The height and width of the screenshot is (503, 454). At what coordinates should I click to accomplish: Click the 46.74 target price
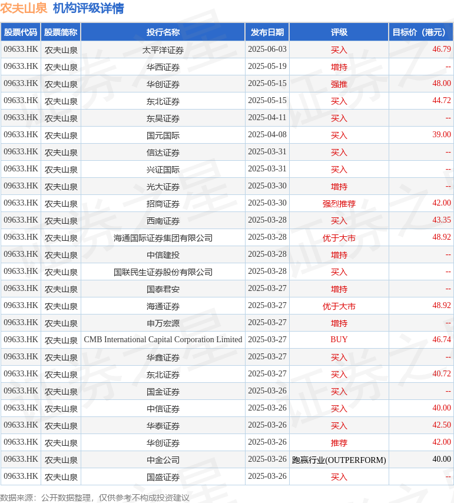442,340
